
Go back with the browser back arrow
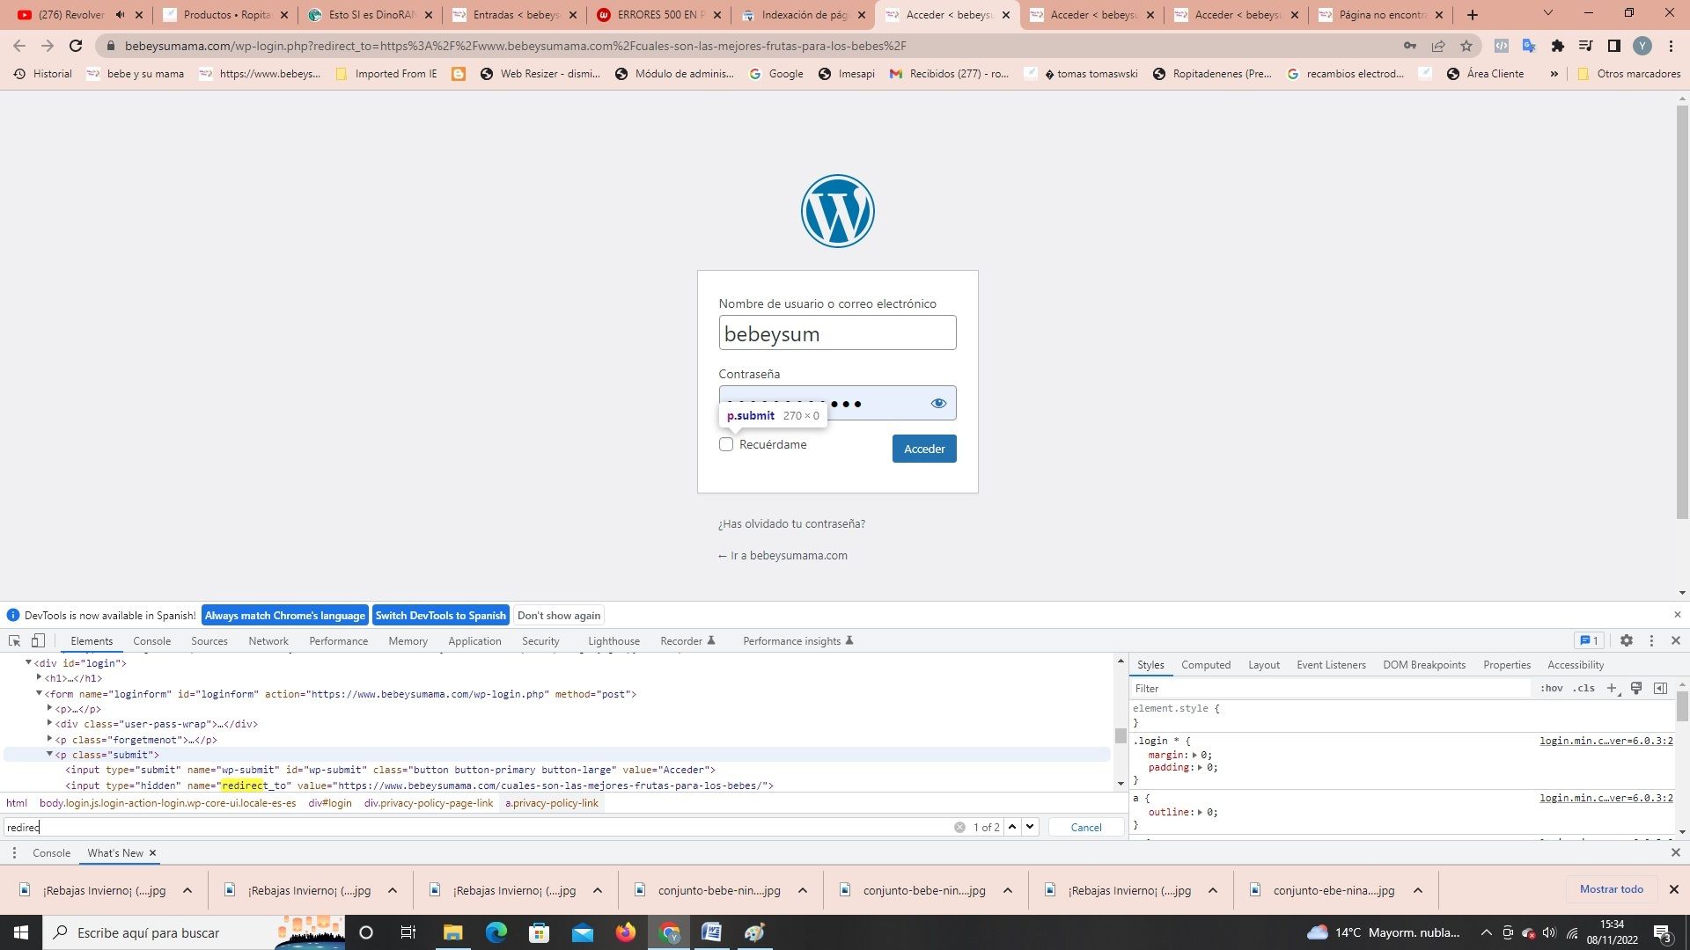point(19,46)
